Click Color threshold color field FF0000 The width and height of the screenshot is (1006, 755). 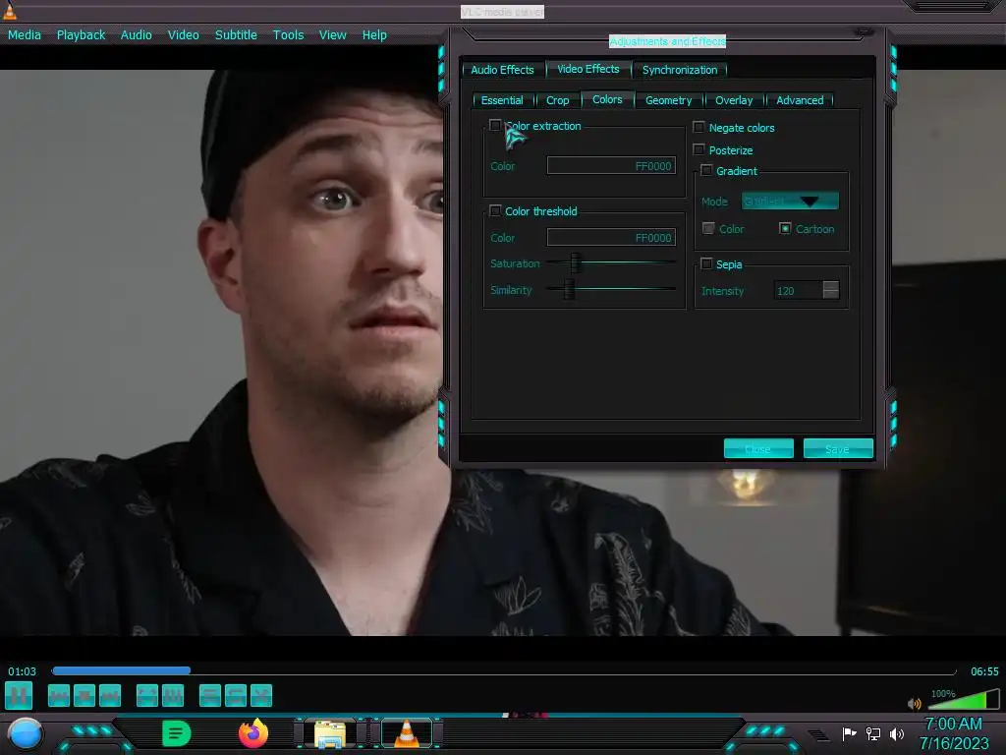tap(611, 238)
